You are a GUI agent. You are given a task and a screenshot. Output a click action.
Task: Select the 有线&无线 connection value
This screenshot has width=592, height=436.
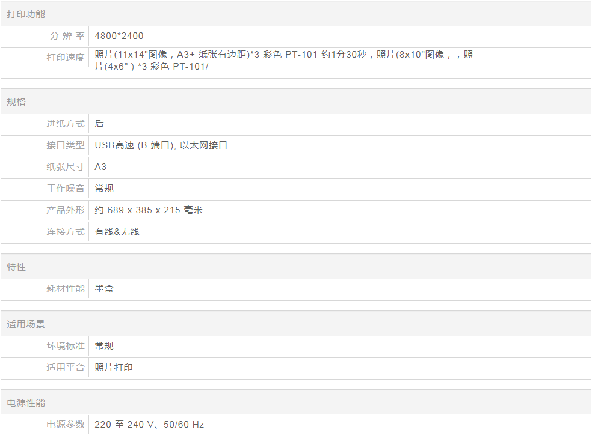[x=117, y=232]
